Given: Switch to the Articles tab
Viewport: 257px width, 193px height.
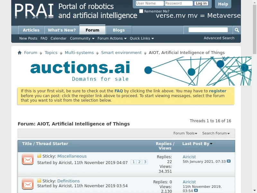Looking at the screenshot, I should [31, 30].
